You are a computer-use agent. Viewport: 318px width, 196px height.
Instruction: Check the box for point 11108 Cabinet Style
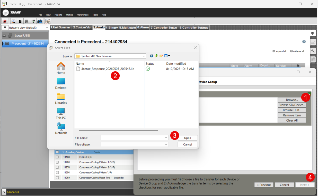tap(57, 157)
